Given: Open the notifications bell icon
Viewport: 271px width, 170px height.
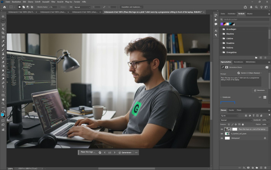Looking at the screenshot, I should (x=251, y=7).
